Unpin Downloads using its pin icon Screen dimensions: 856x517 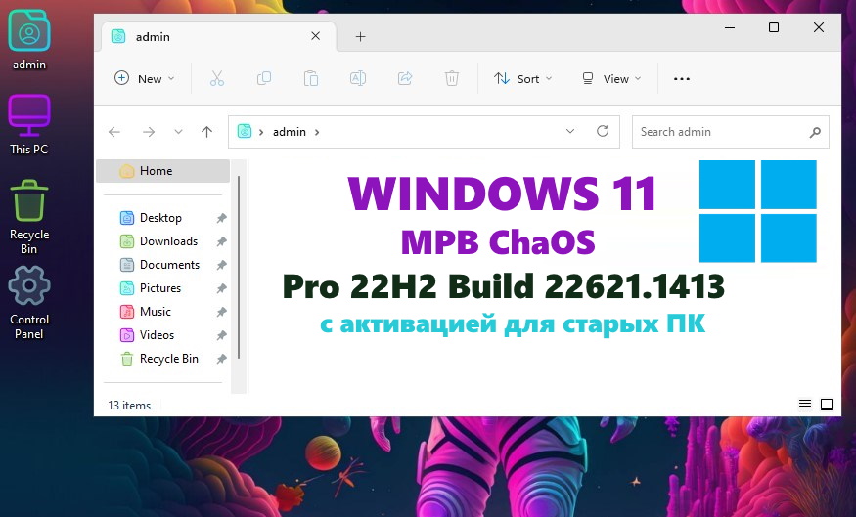pyautogui.click(x=221, y=241)
